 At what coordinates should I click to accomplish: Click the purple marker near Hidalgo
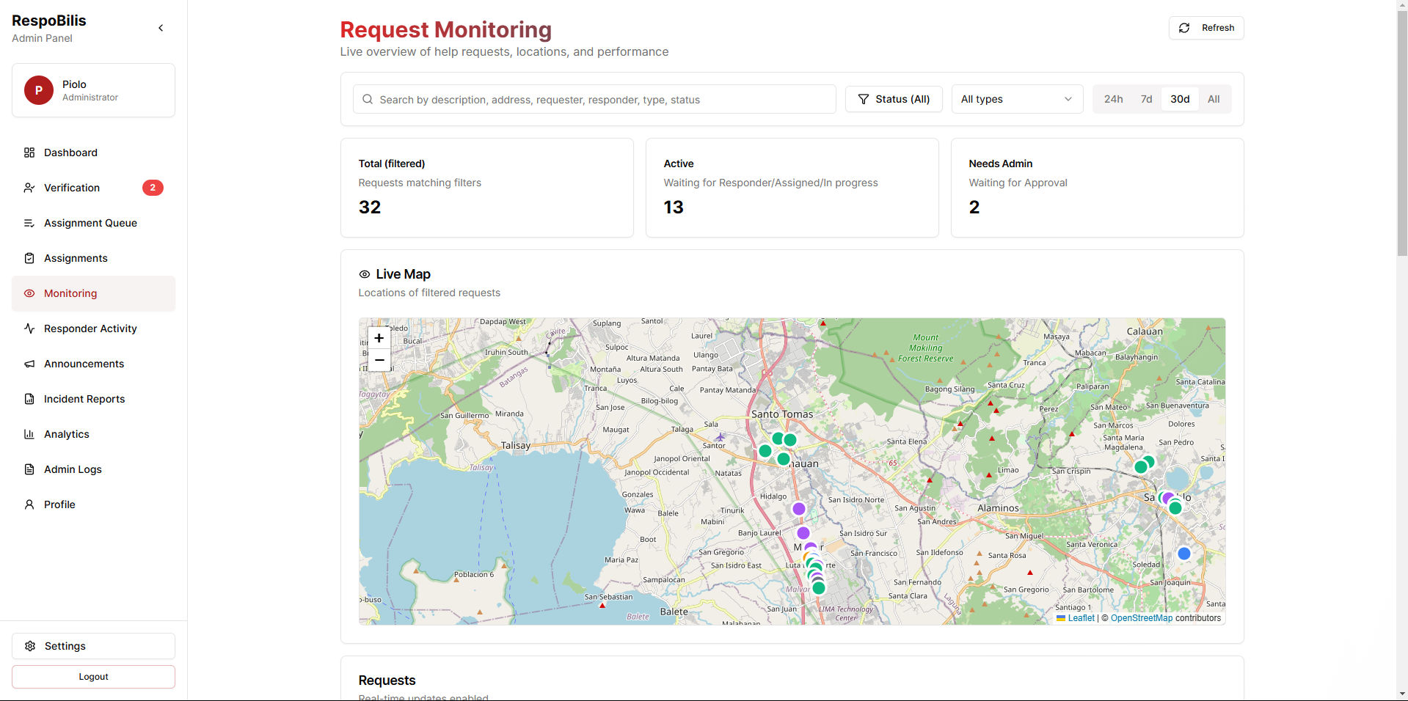tap(799, 508)
